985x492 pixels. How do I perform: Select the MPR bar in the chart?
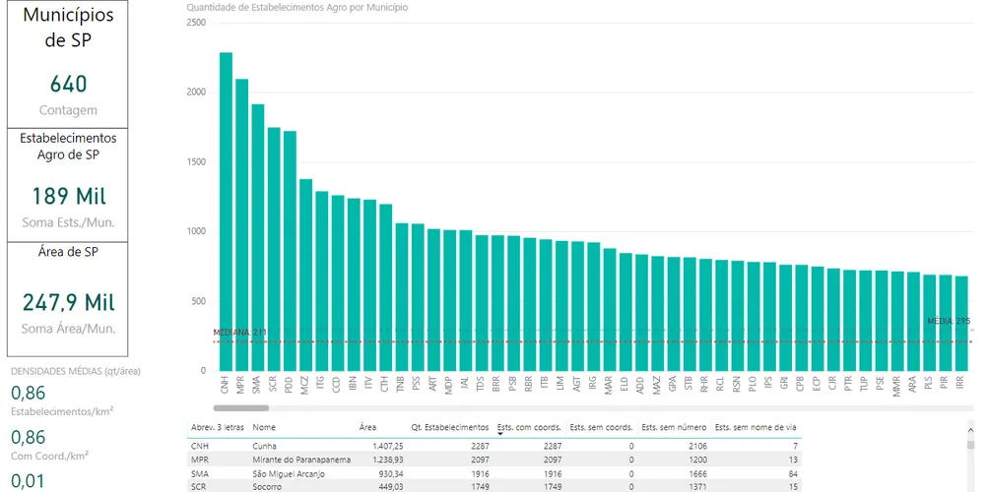coord(242,224)
